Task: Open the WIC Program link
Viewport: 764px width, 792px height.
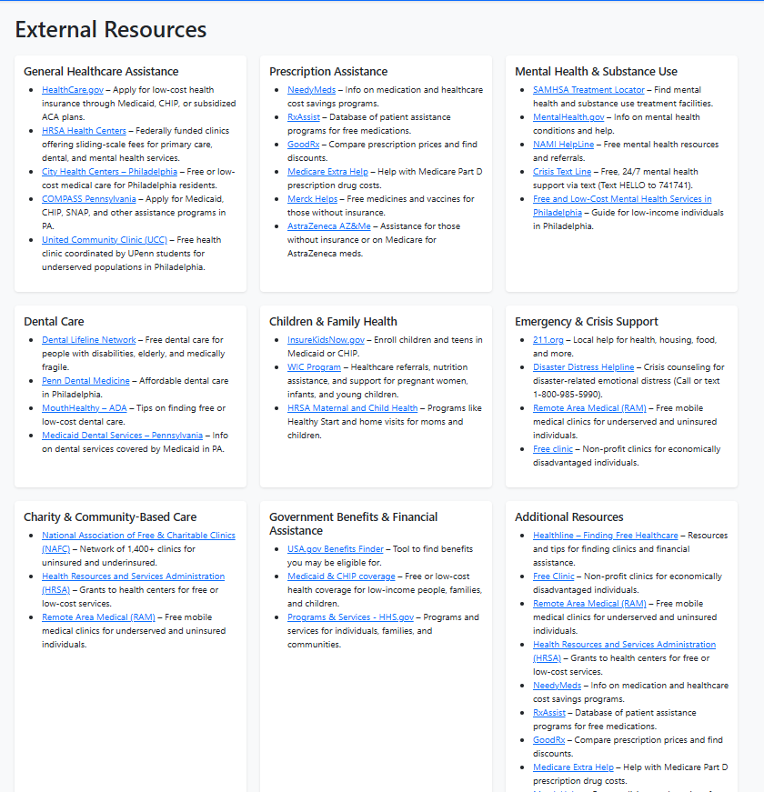Action: [315, 367]
